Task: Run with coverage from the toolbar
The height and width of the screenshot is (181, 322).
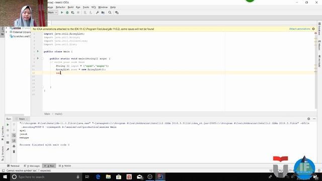Action: [x=72, y=13]
